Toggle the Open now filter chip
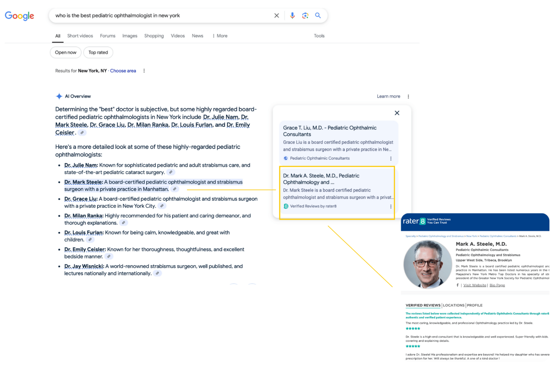The width and height of the screenshot is (555, 370). coord(66,52)
